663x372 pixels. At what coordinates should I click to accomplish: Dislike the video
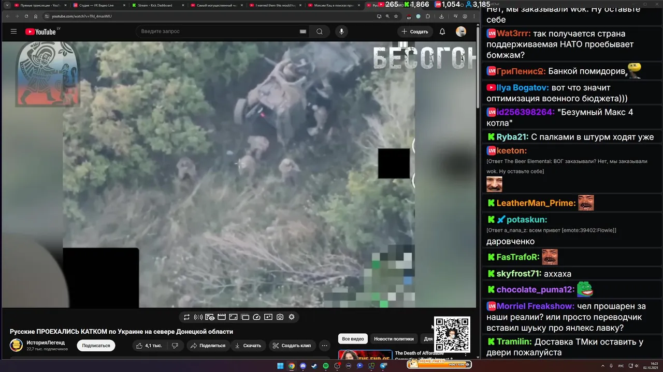[x=175, y=346]
